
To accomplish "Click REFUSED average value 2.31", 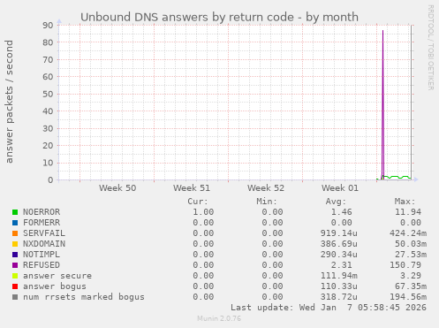I will 342,265.
